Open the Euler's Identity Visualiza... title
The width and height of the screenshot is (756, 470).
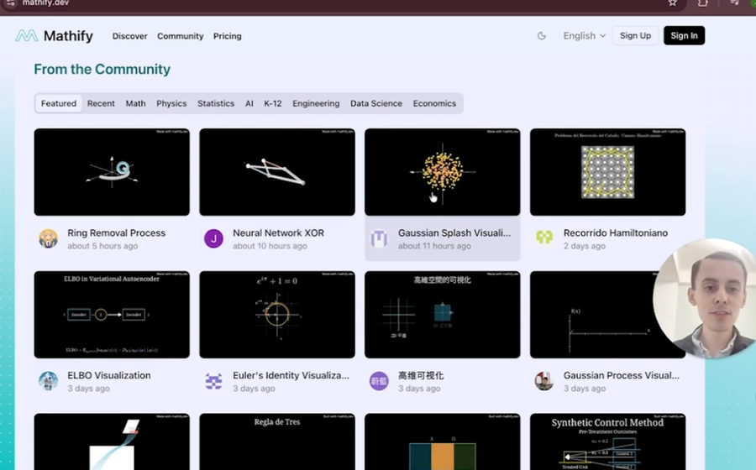291,376
